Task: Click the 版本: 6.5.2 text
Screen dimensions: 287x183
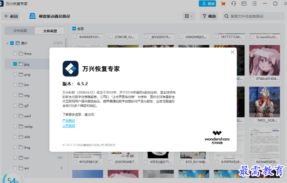Action: [75, 84]
